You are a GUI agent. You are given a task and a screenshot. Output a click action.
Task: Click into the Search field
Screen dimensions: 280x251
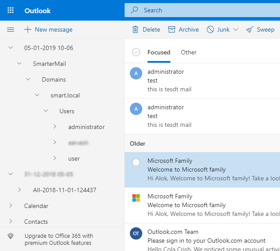point(202,10)
